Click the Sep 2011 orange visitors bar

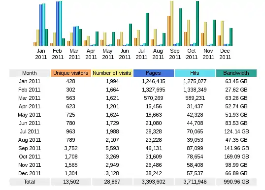tap(169, 31)
